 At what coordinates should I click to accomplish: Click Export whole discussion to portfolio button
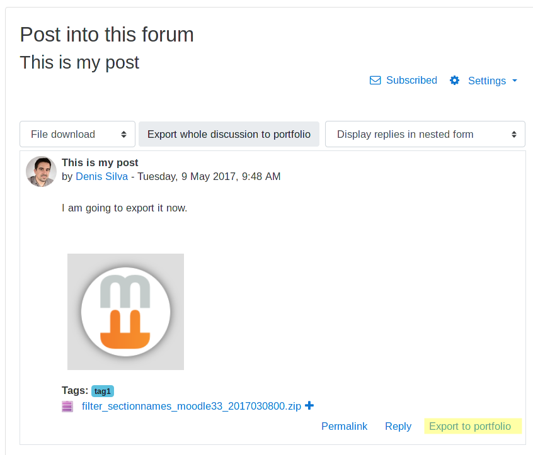click(x=229, y=134)
